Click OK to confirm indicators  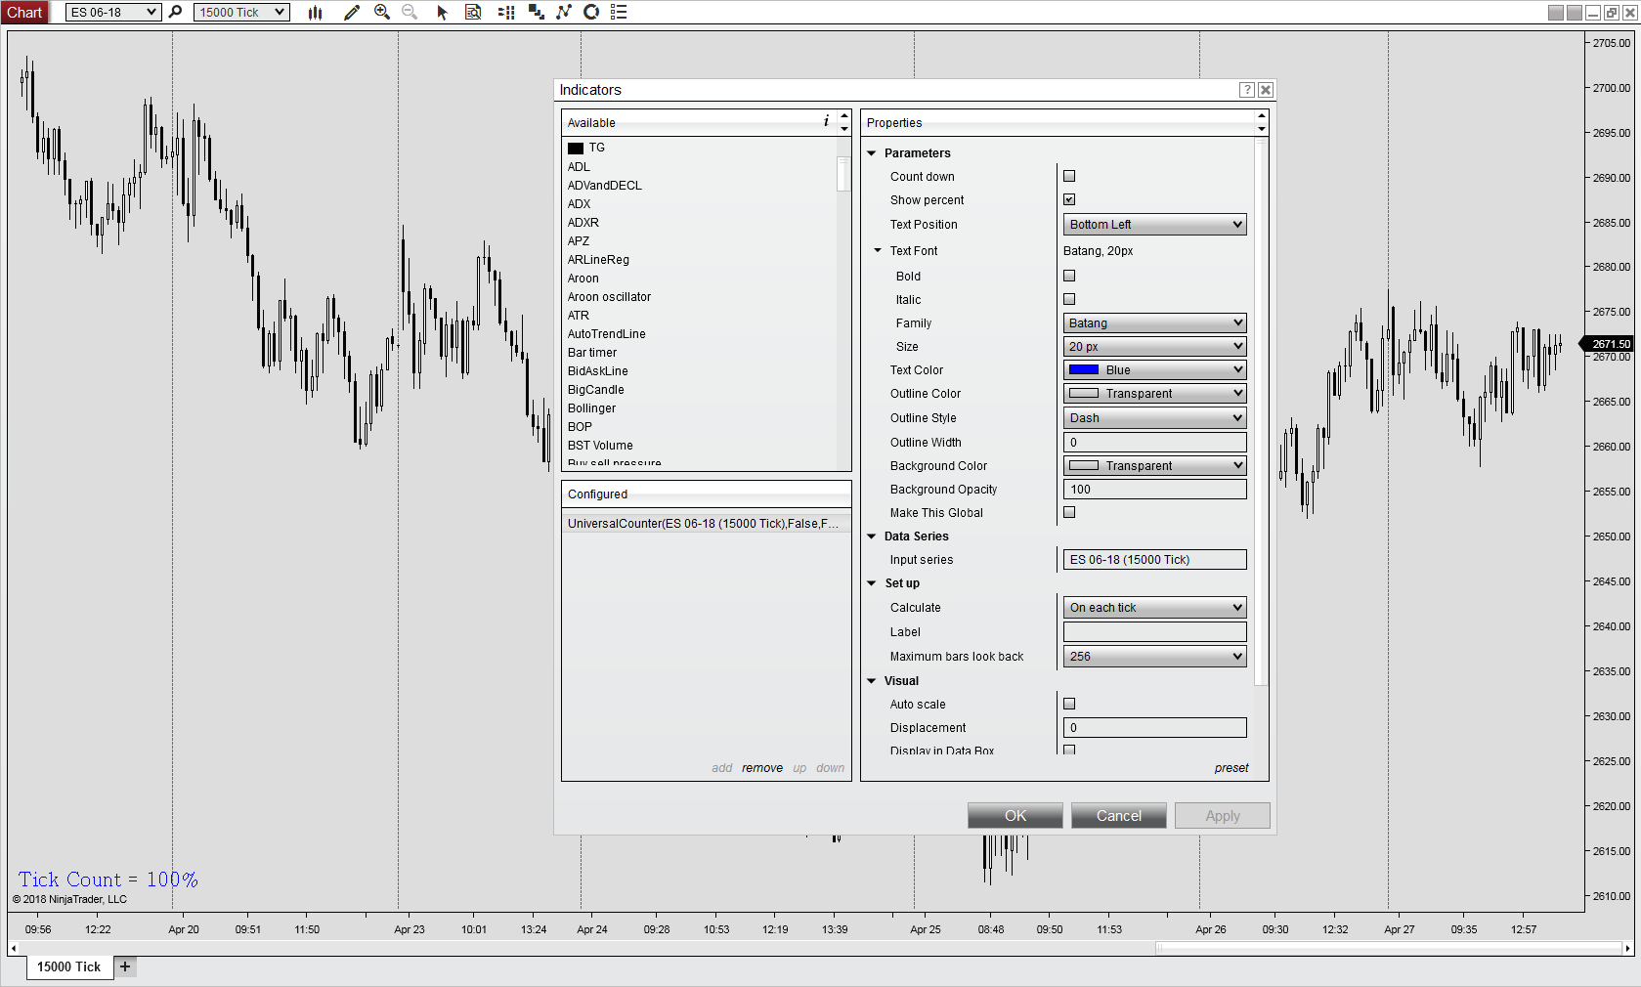[x=1015, y=816]
